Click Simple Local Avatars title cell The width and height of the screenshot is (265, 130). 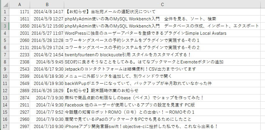pyautogui.click(x=162, y=33)
